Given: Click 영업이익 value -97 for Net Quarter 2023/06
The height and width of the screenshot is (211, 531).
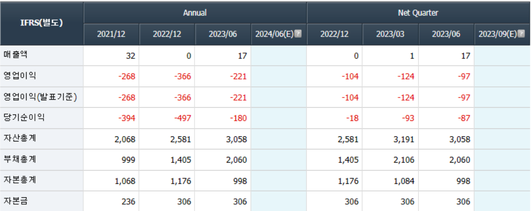Looking at the screenshot, I should pos(464,76).
